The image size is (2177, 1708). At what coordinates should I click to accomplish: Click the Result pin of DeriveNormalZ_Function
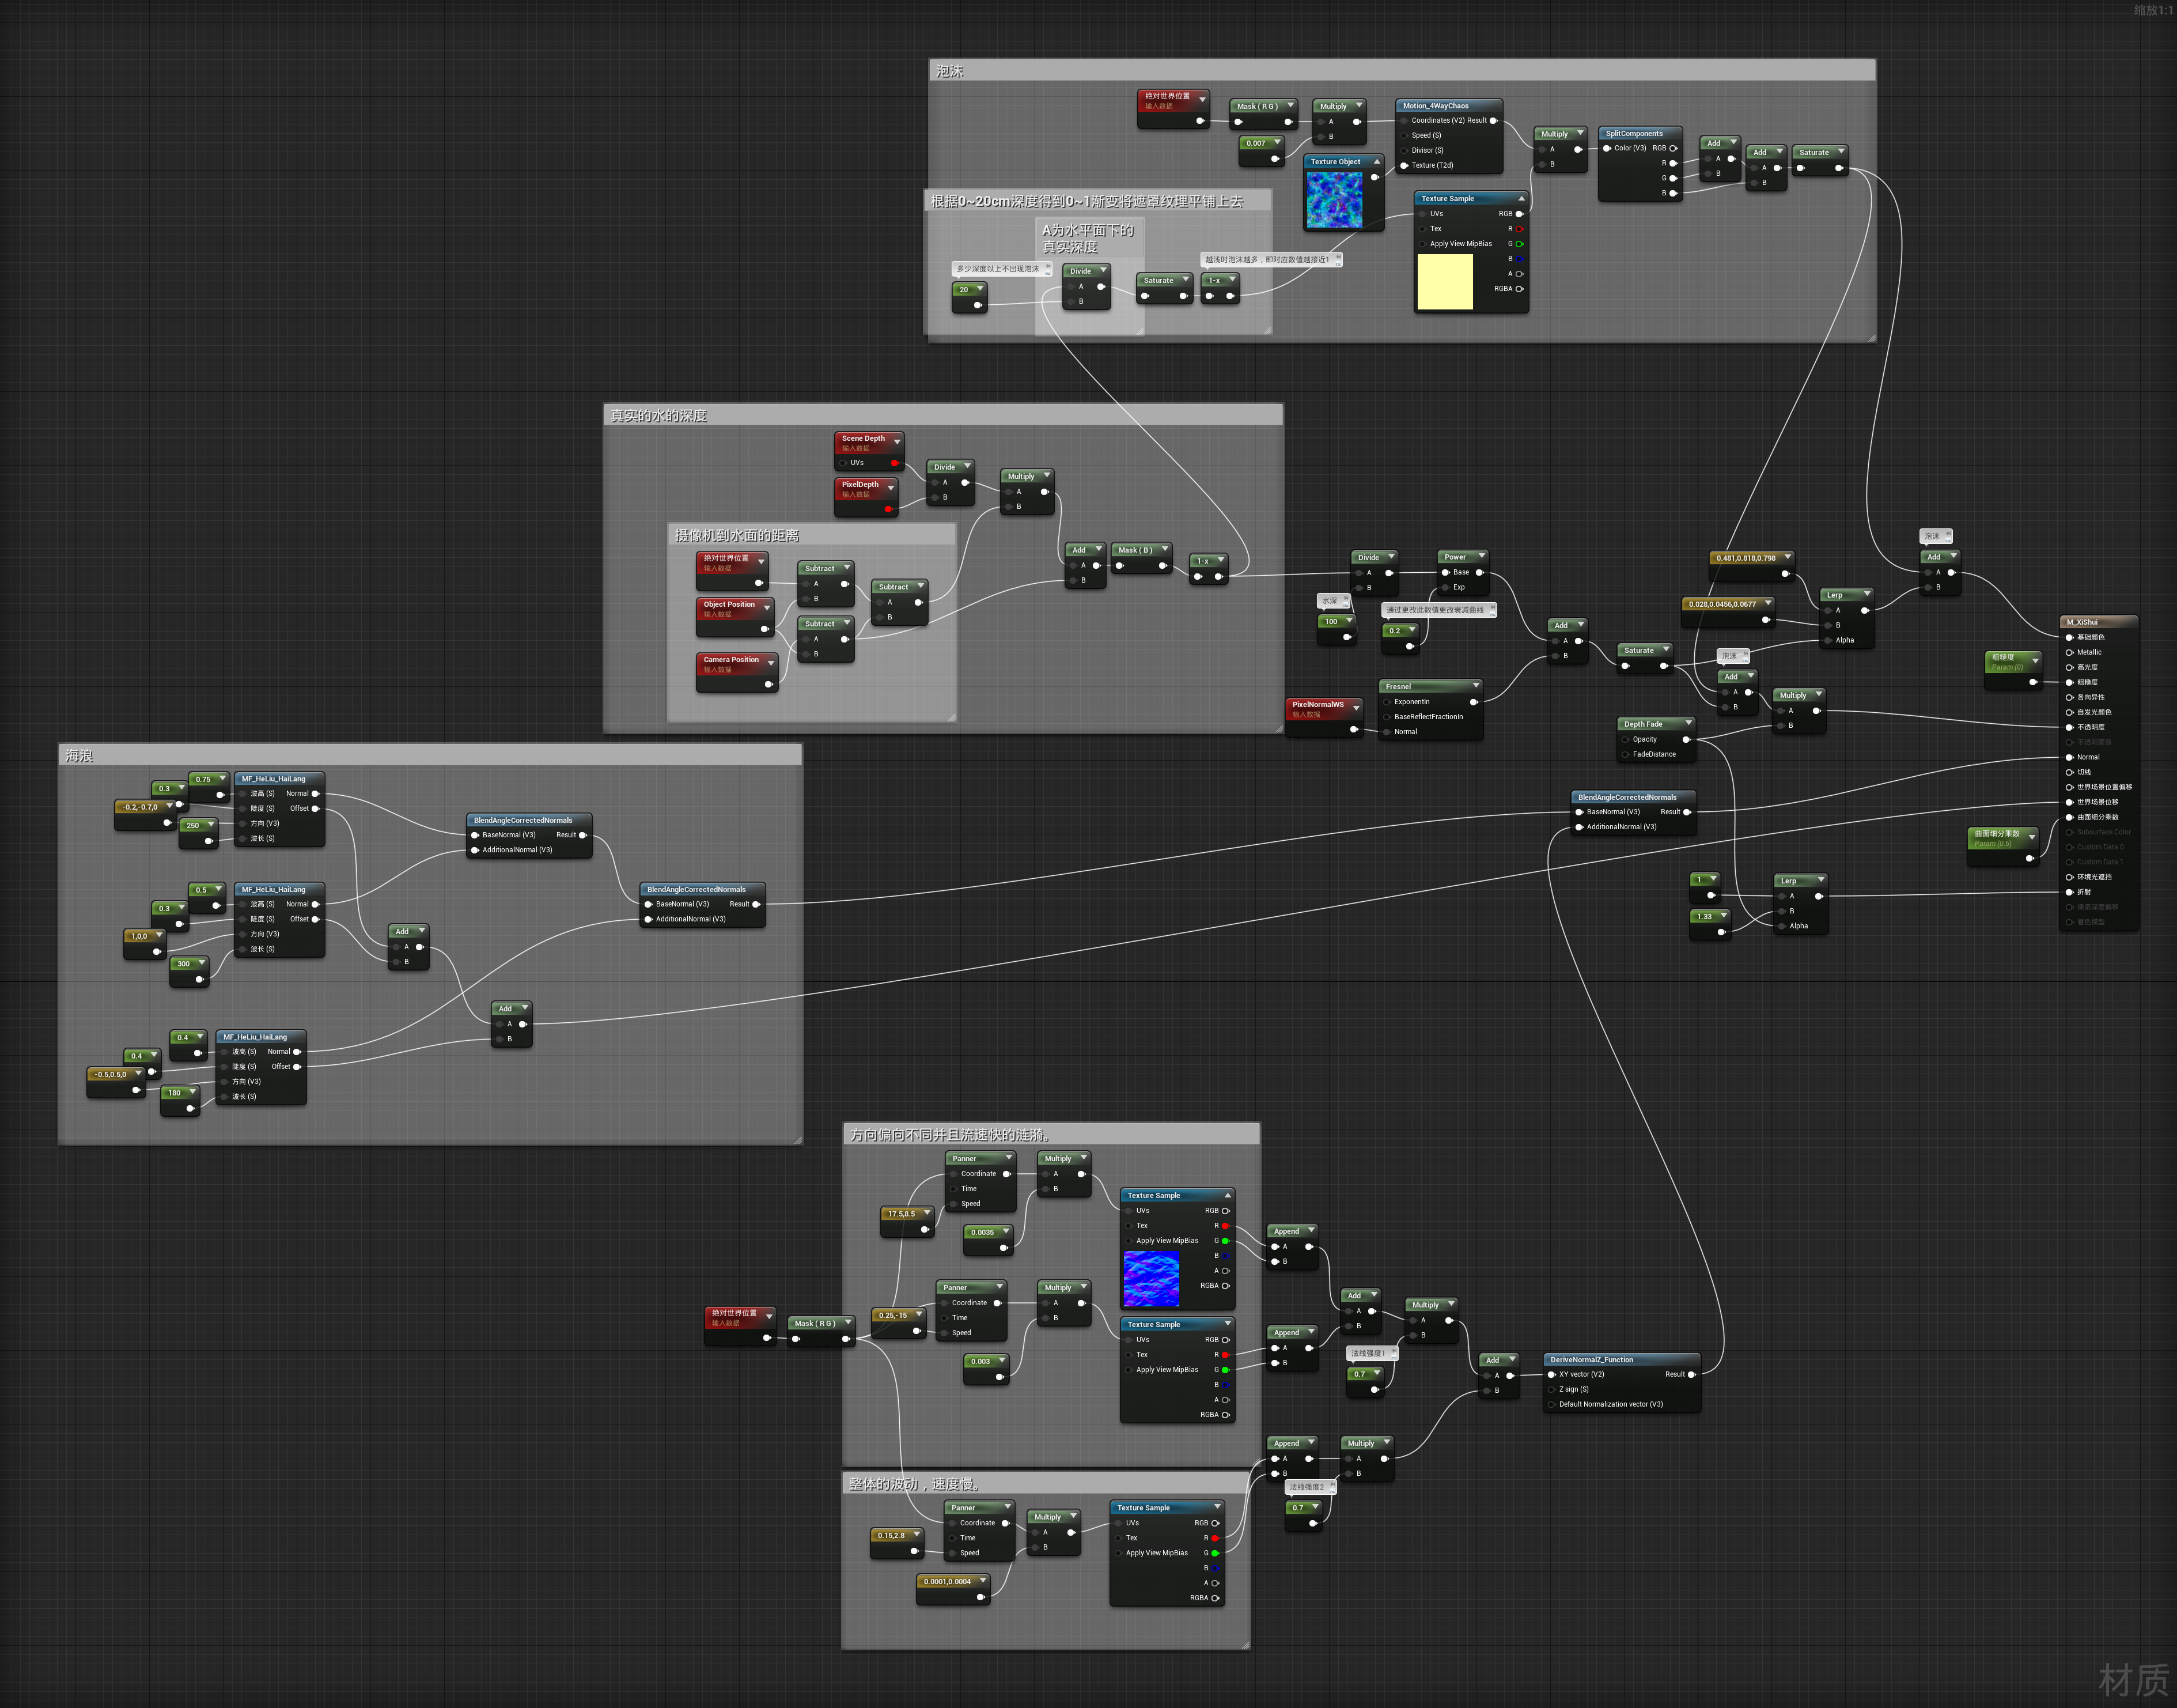pos(1691,1374)
